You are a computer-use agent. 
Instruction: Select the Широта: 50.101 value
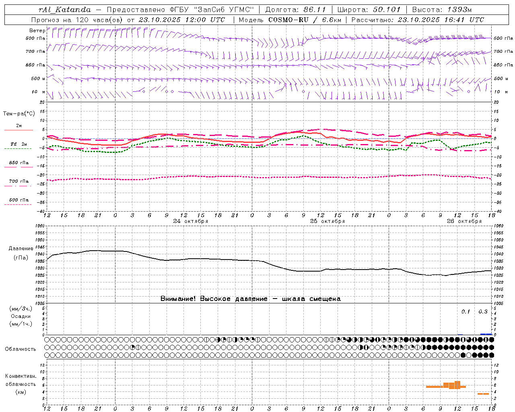(x=369, y=10)
